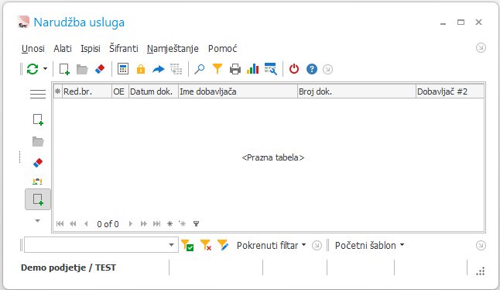Click the blue forward arrow icon
Screen dimensions: 500x290
158,69
